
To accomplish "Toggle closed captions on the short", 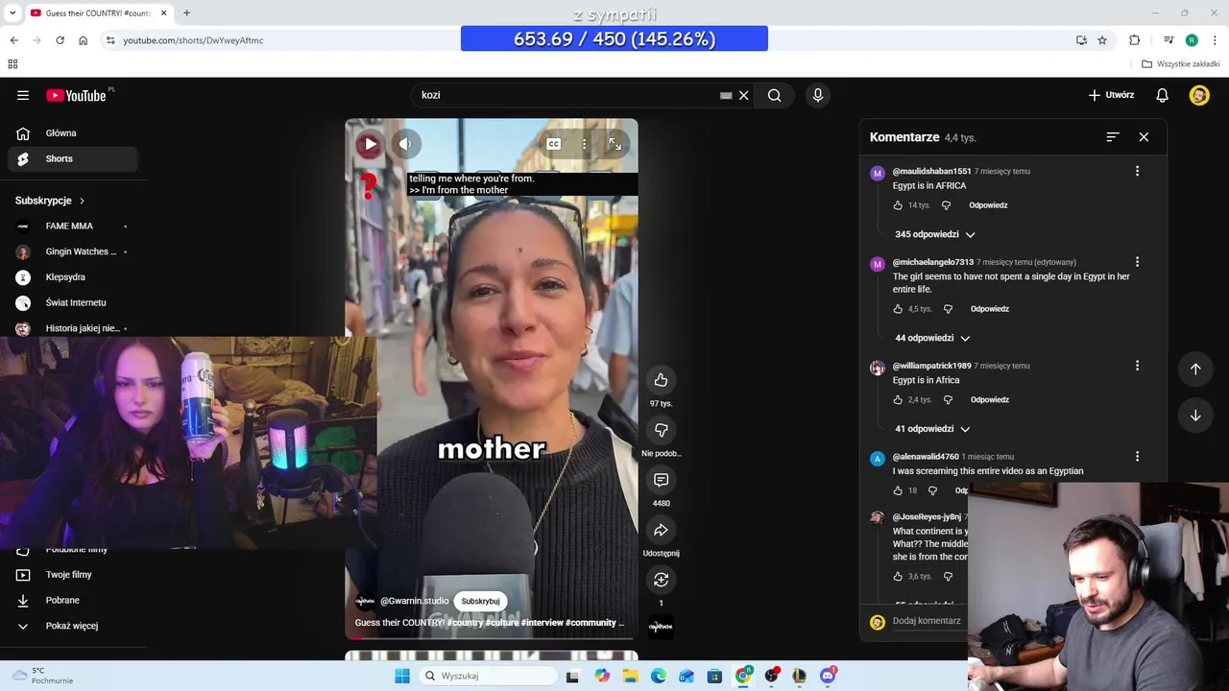I will tap(554, 144).
